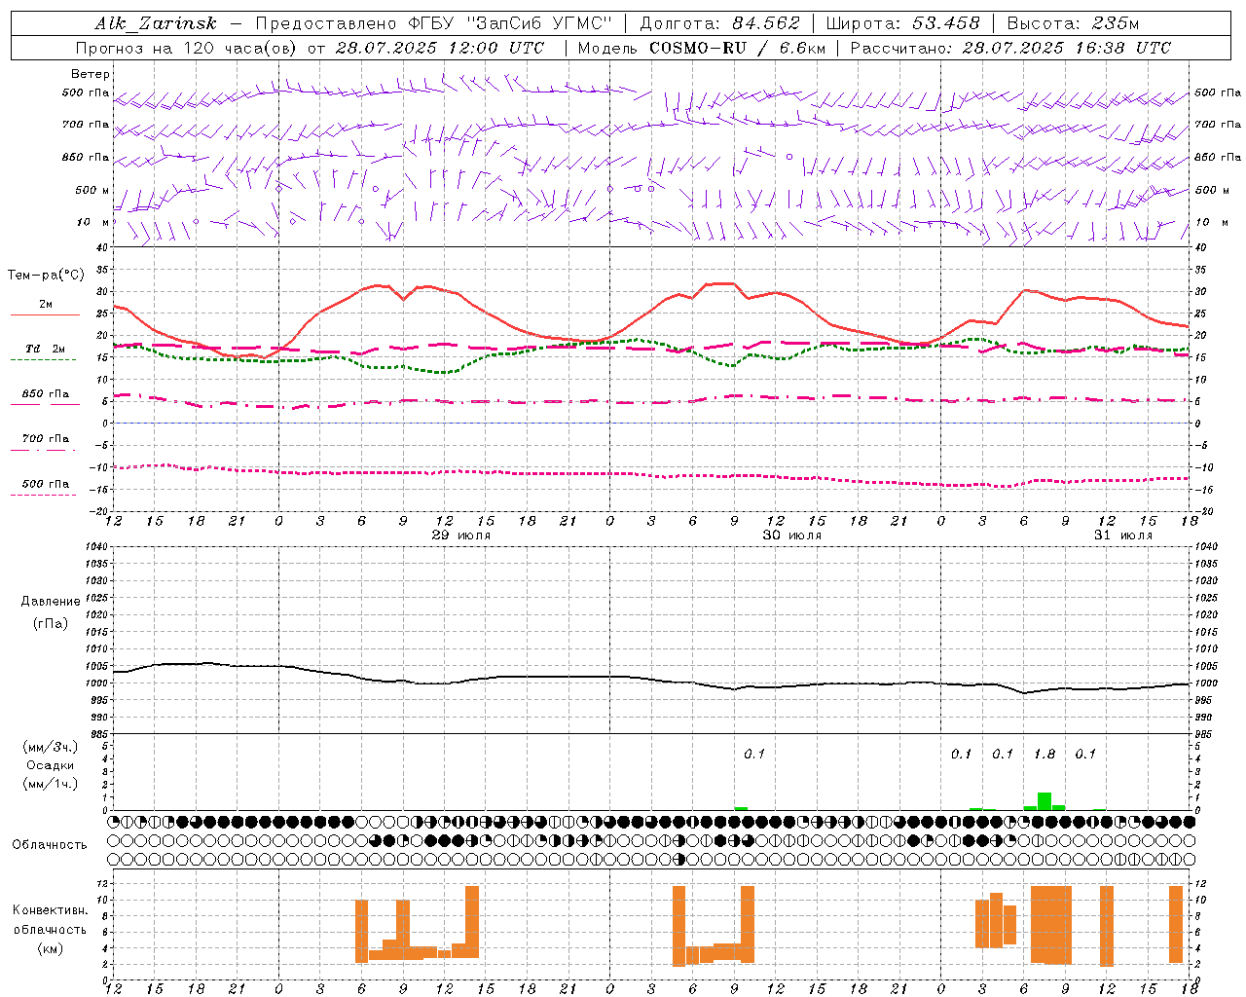Click the forecast start time 28.07.2025 12:00 UTC
Screen dimensions: 1246x997
point(440,48)
